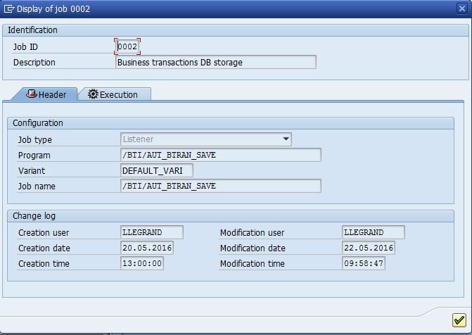
Task: Click the Variant label
Action: click(32, 171)
